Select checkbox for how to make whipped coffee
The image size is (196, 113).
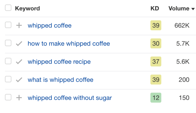coord(8,43)
